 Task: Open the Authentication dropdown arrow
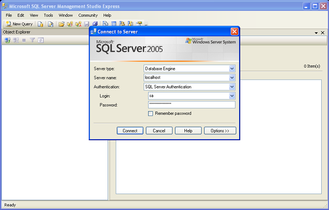pyautogui.click(x=232, y=87)
